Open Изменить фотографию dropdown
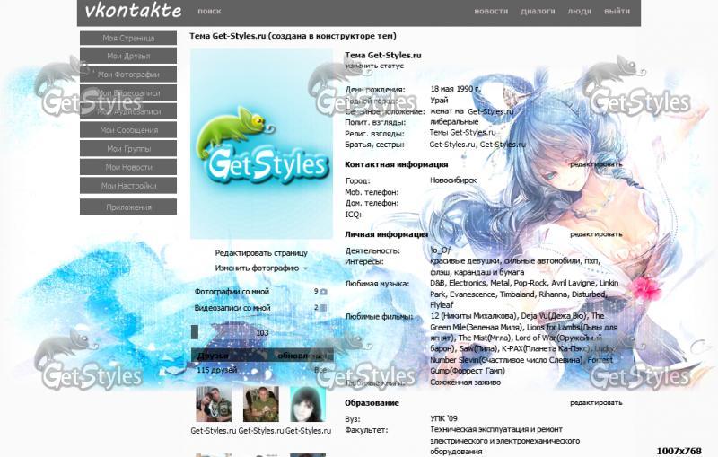The width and height of the screenshot is (718, 457). [261, 268]
